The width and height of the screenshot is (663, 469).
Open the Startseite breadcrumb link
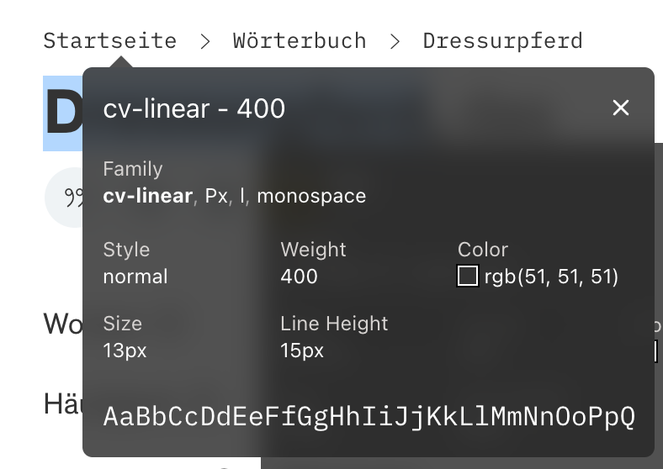click(110, 41)
